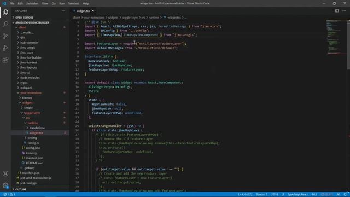Close the widget.tsx editor tab
The image size is (350, 197).
(x=93, y=11)
